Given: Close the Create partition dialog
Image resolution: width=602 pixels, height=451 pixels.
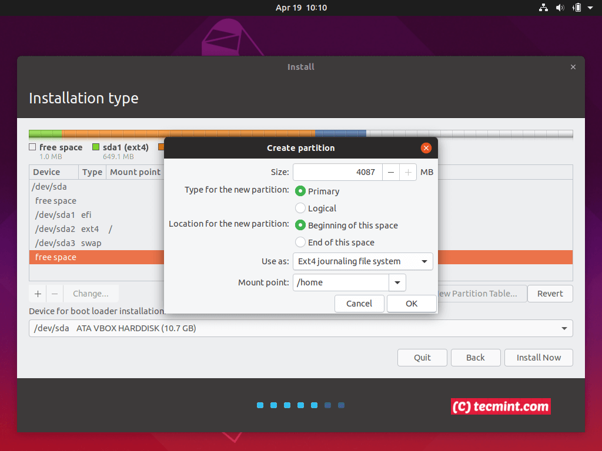Looking at the screenshot, I should point(426,148).
